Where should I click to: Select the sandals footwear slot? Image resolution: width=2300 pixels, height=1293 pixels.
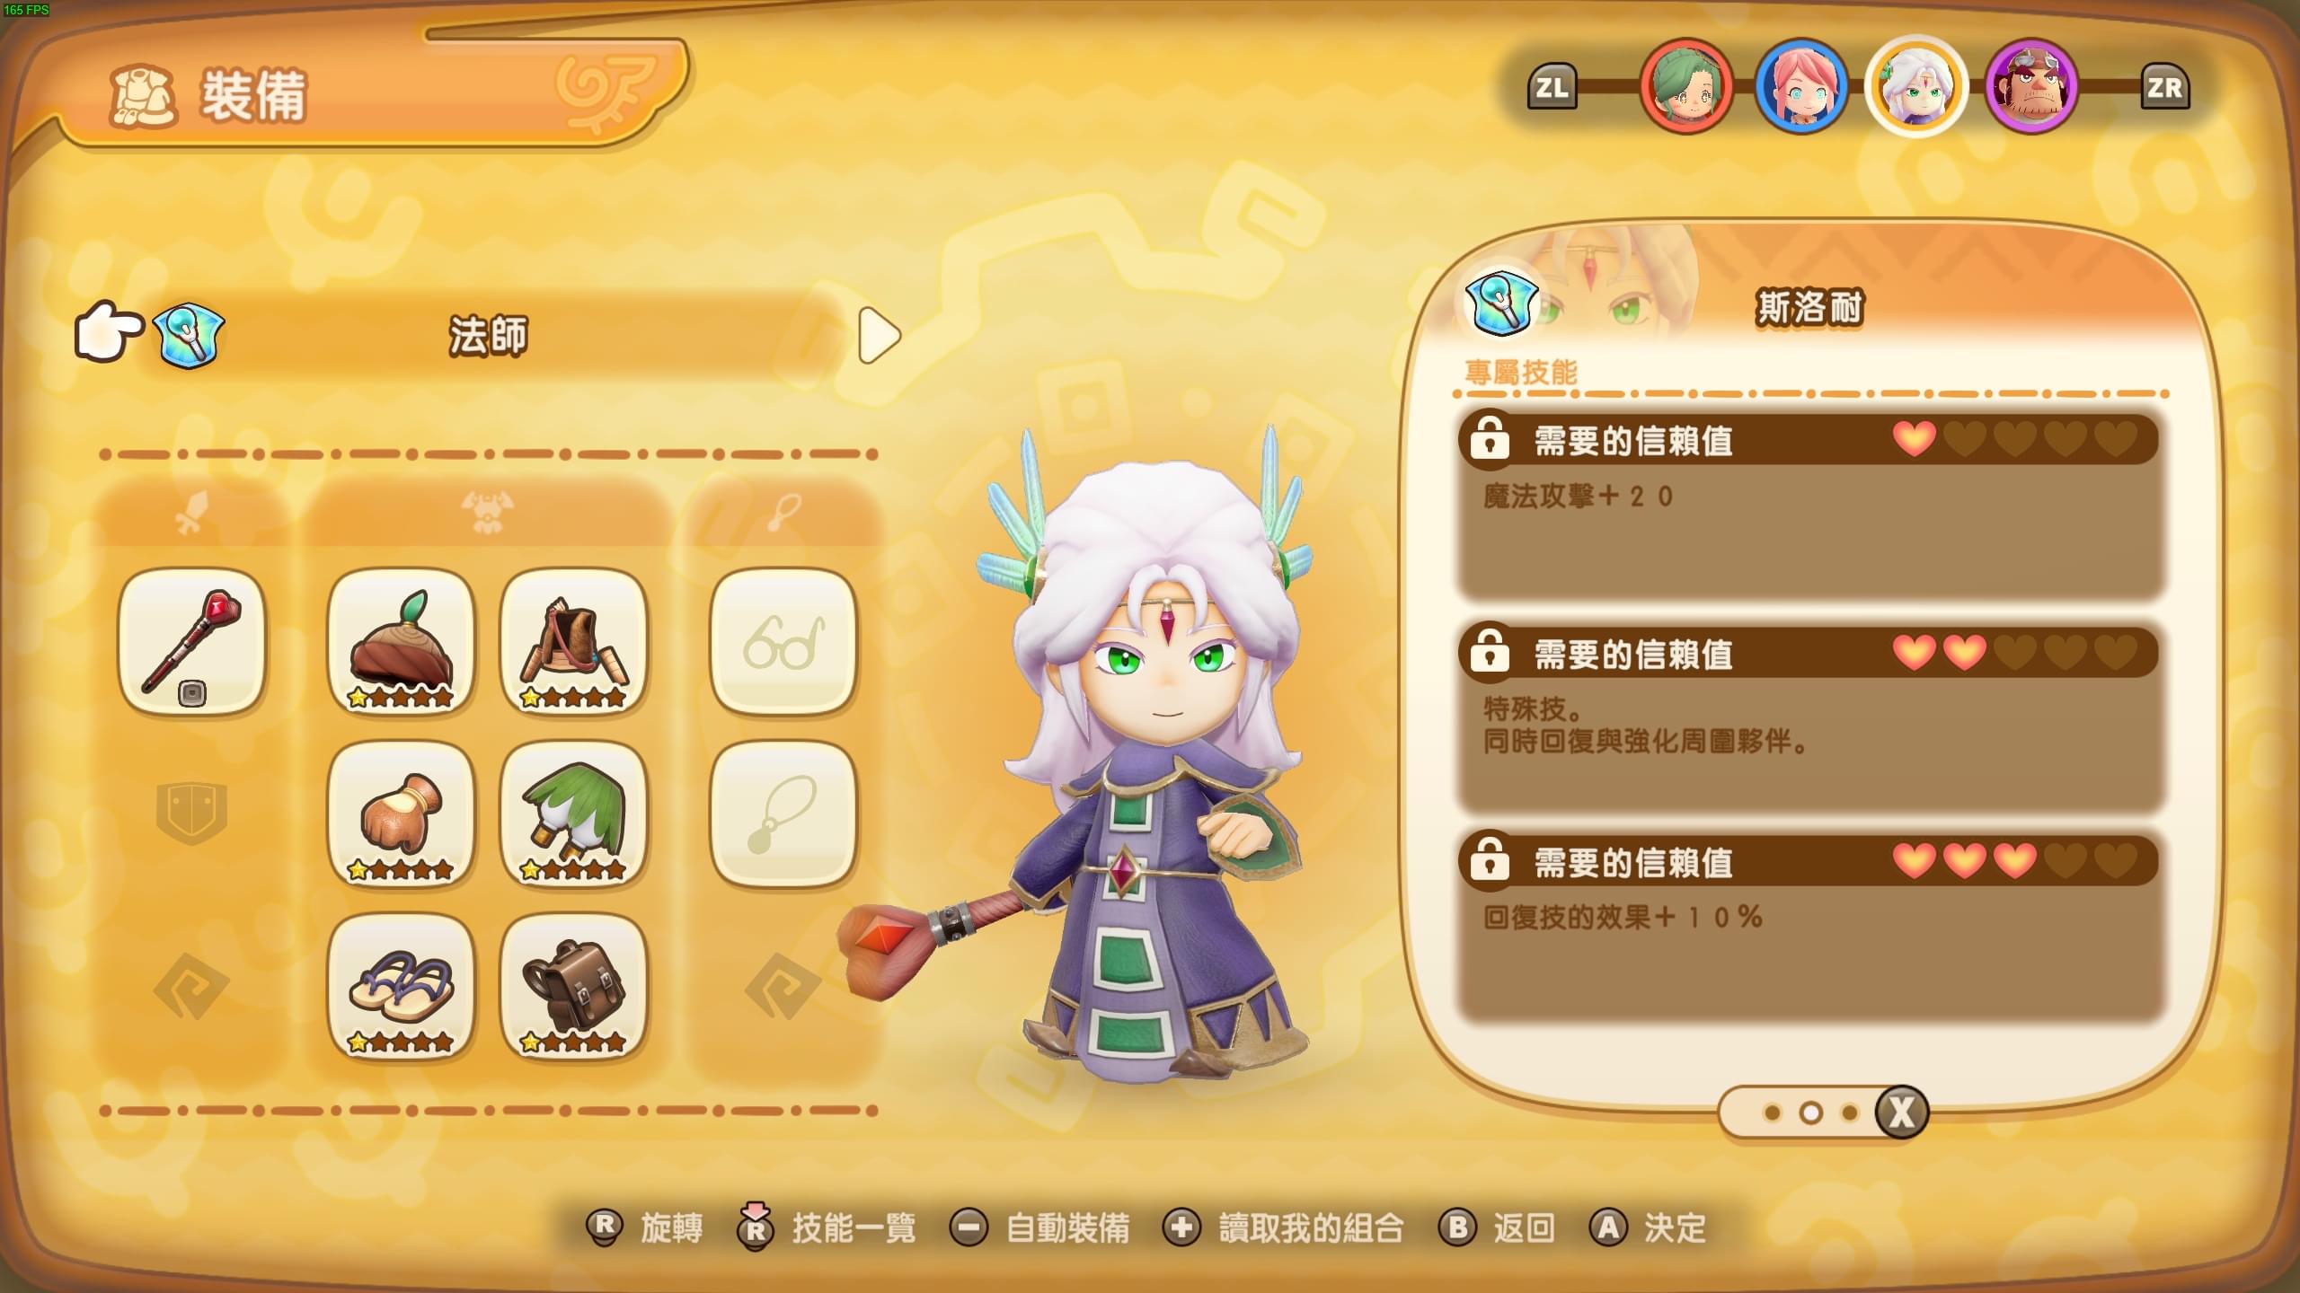[401, 987]
